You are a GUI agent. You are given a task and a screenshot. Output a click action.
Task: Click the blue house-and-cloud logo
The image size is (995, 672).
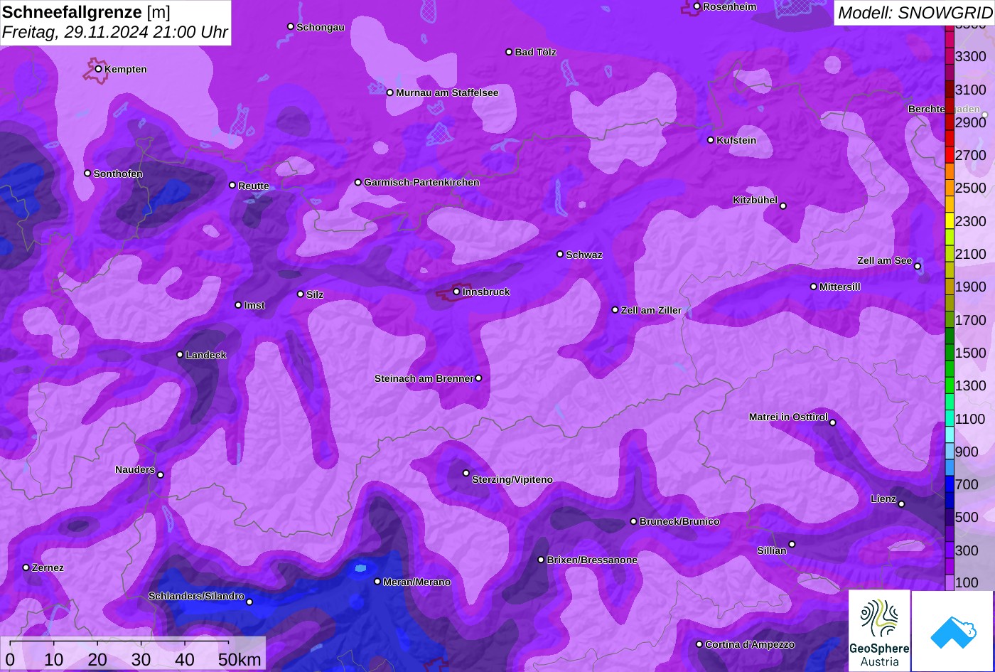pos(953,631)
